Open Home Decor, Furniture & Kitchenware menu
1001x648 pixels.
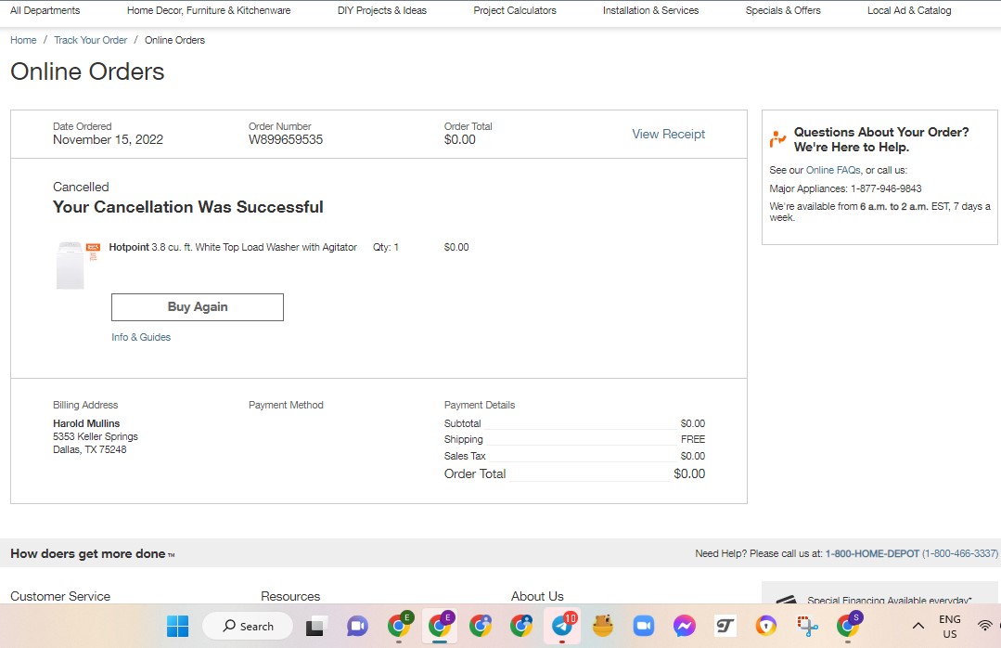point(209,10)
